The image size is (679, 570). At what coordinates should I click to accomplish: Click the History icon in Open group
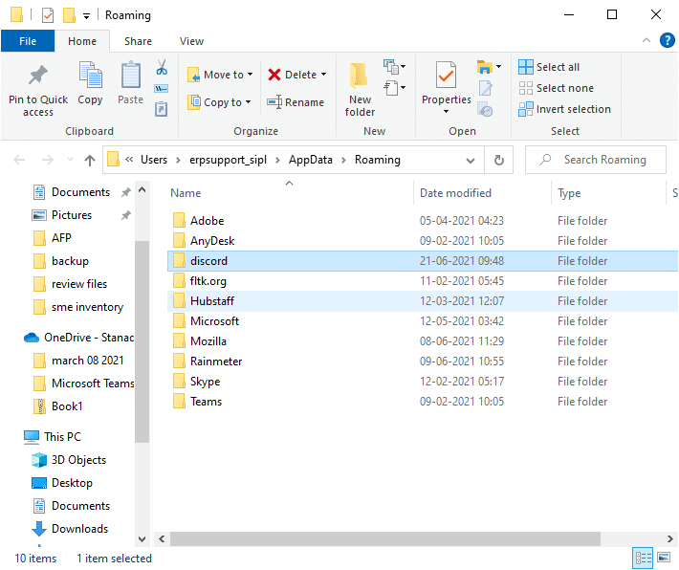[x=486, y=109]
